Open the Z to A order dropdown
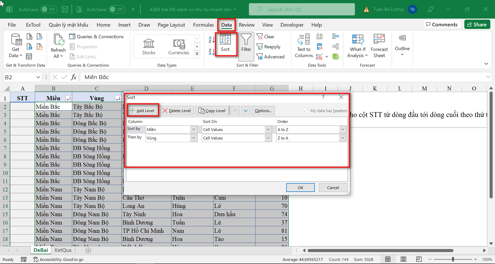This screenshot has width=495, height=264. coord(343,138)
